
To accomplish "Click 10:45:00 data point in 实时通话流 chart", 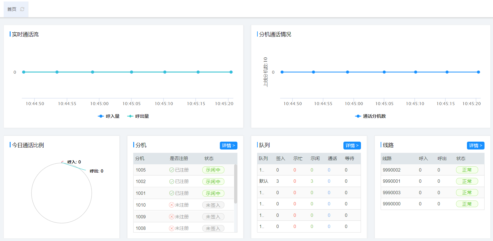I will click(93, 72).
